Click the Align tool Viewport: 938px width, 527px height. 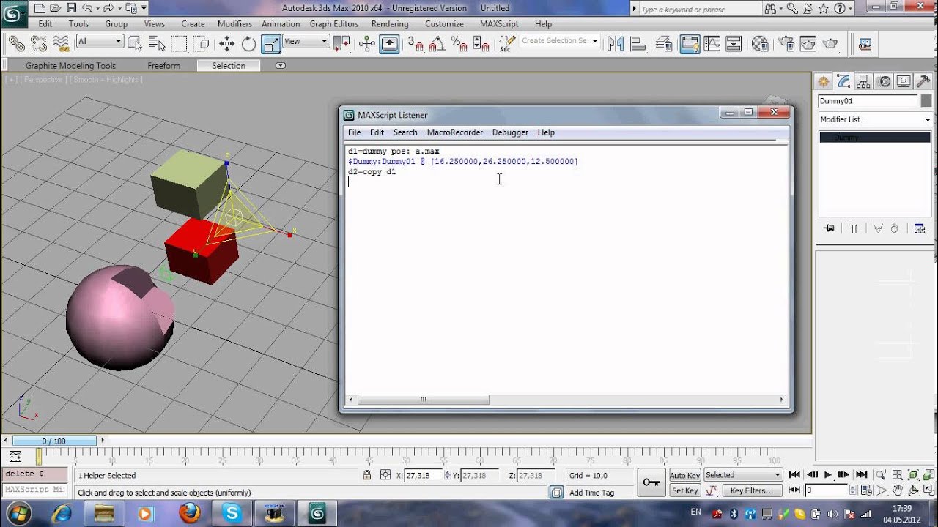(638, 44)
